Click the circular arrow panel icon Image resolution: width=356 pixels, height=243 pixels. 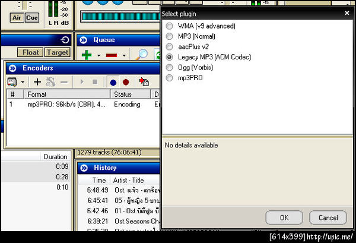[65, 40]
